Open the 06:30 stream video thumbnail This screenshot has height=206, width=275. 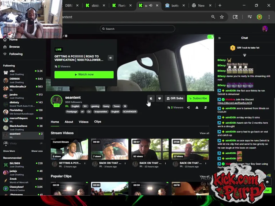point(110,149)
